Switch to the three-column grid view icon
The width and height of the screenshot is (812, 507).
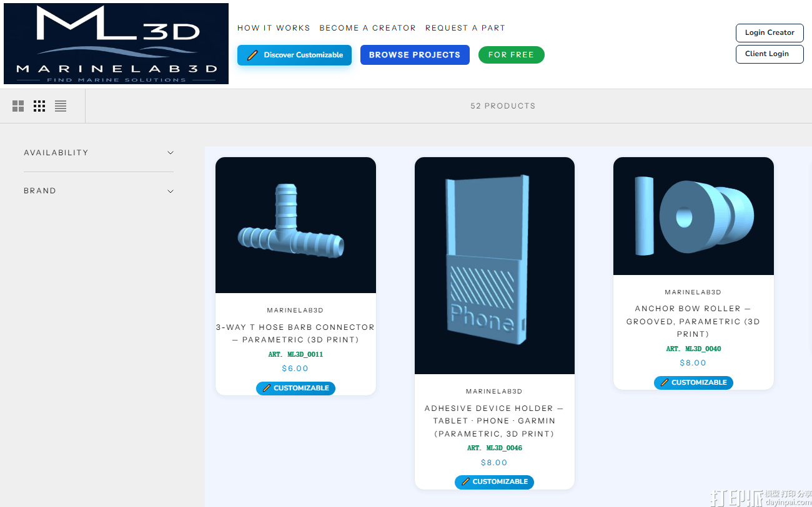click(x=39, y=106)
